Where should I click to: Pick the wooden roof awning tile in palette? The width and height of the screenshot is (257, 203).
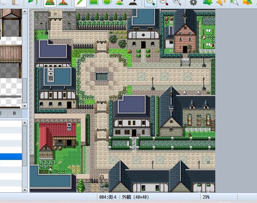pyautogui.click(x=11, y=14)
